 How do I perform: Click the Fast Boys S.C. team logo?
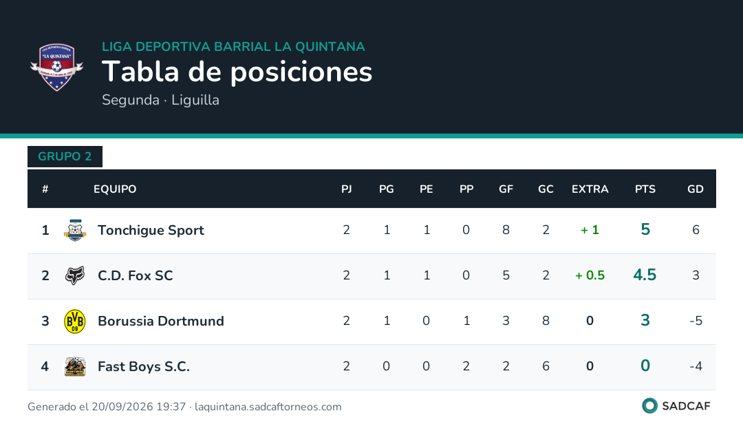coord(75,366)
